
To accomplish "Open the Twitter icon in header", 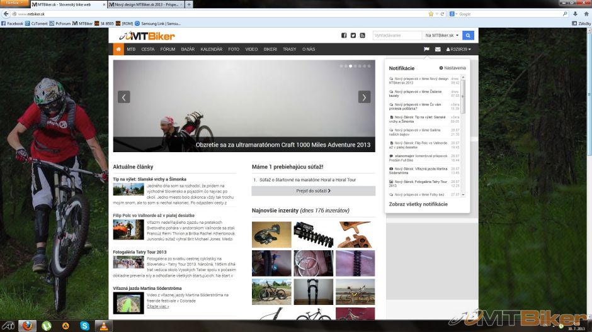I will click(x=353, y=36).
